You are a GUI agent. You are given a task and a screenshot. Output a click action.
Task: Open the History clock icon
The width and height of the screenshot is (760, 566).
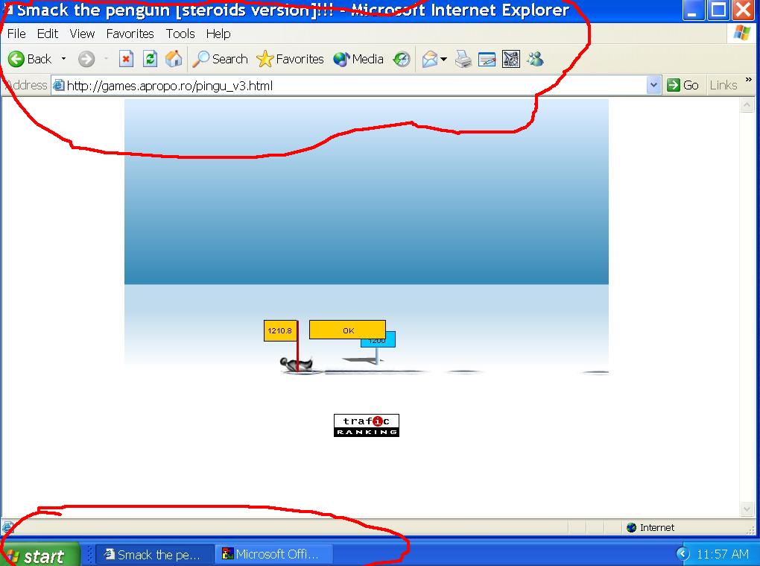click(402, 59)
